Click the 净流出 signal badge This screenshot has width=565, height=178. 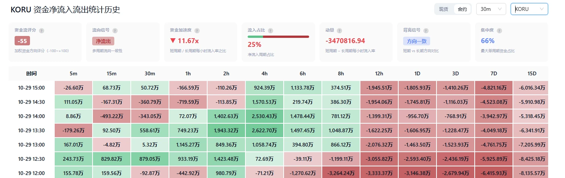coord(103,41)
